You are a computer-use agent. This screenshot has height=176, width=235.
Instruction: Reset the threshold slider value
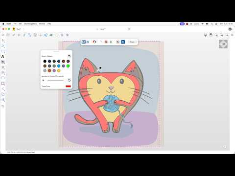tap(69, 80)
